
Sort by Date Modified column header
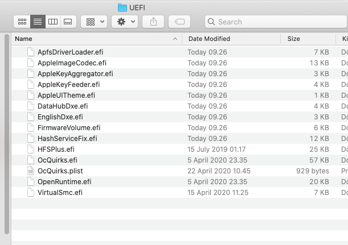(x=231, y=39)
